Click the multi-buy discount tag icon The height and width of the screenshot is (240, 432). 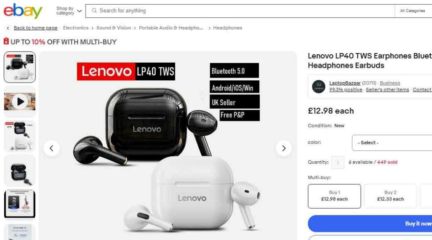click(6, 42)
